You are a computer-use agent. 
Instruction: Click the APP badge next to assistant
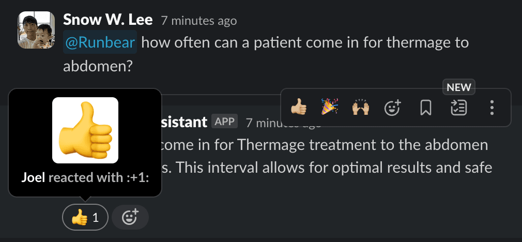224,122
